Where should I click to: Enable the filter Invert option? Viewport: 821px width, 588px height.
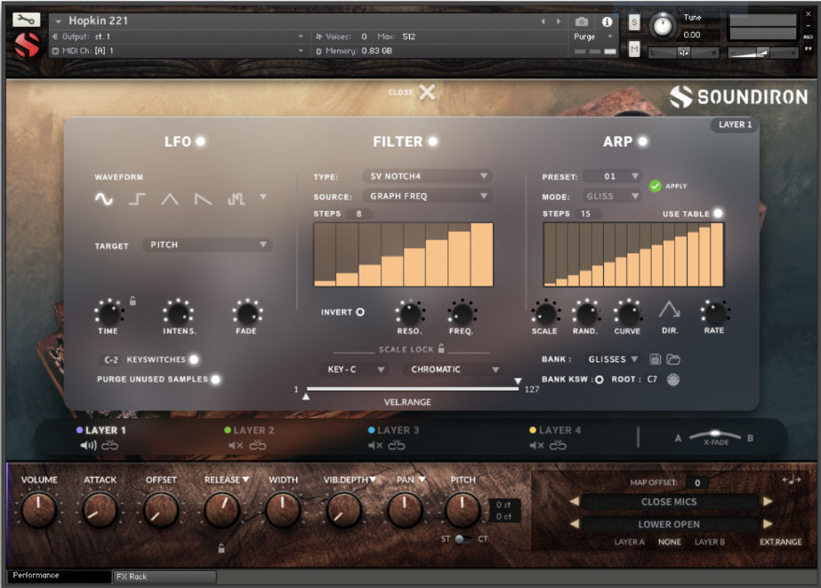point(362,312)
